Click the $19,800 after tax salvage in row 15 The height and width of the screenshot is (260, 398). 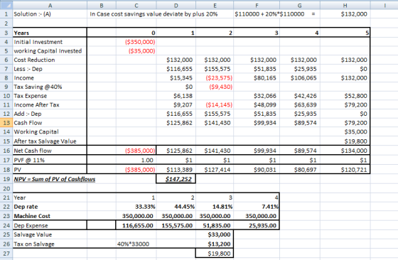[x=355, y=141]
